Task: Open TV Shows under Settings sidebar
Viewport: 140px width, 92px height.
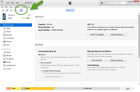Action: coord(16,38)
